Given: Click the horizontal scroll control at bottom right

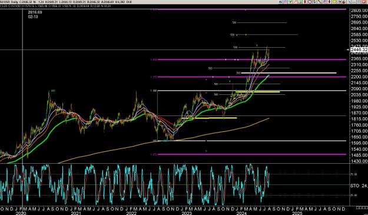Looking at the screenshot, I should (362, 208).
